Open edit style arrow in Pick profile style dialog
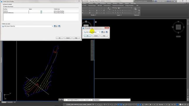This screenshot has width=189, height=106. point(104,32)
